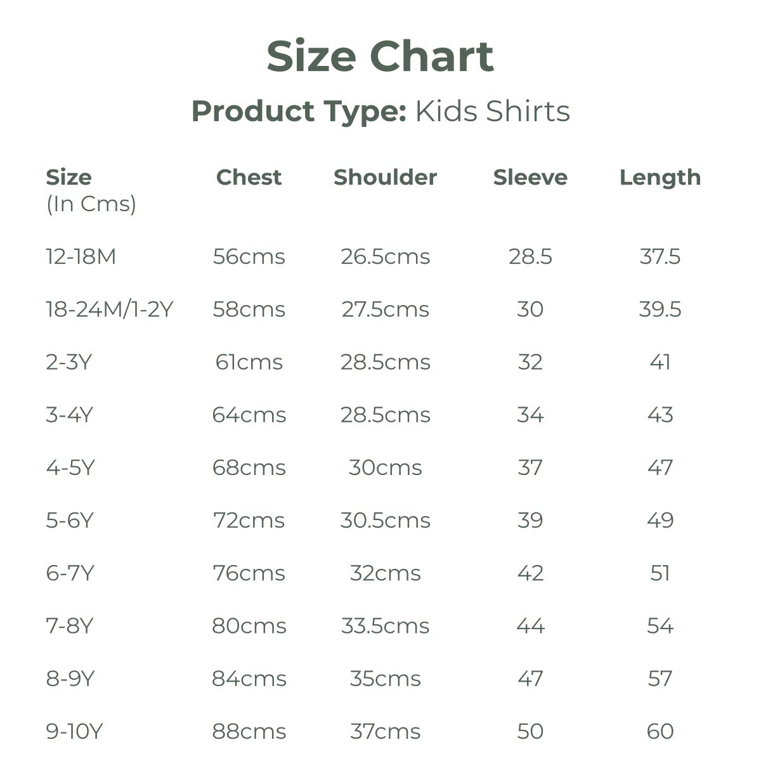This screenshot has width=761, height=761.
Task: Click the Sleeve column header
Action: click(530, 178)
